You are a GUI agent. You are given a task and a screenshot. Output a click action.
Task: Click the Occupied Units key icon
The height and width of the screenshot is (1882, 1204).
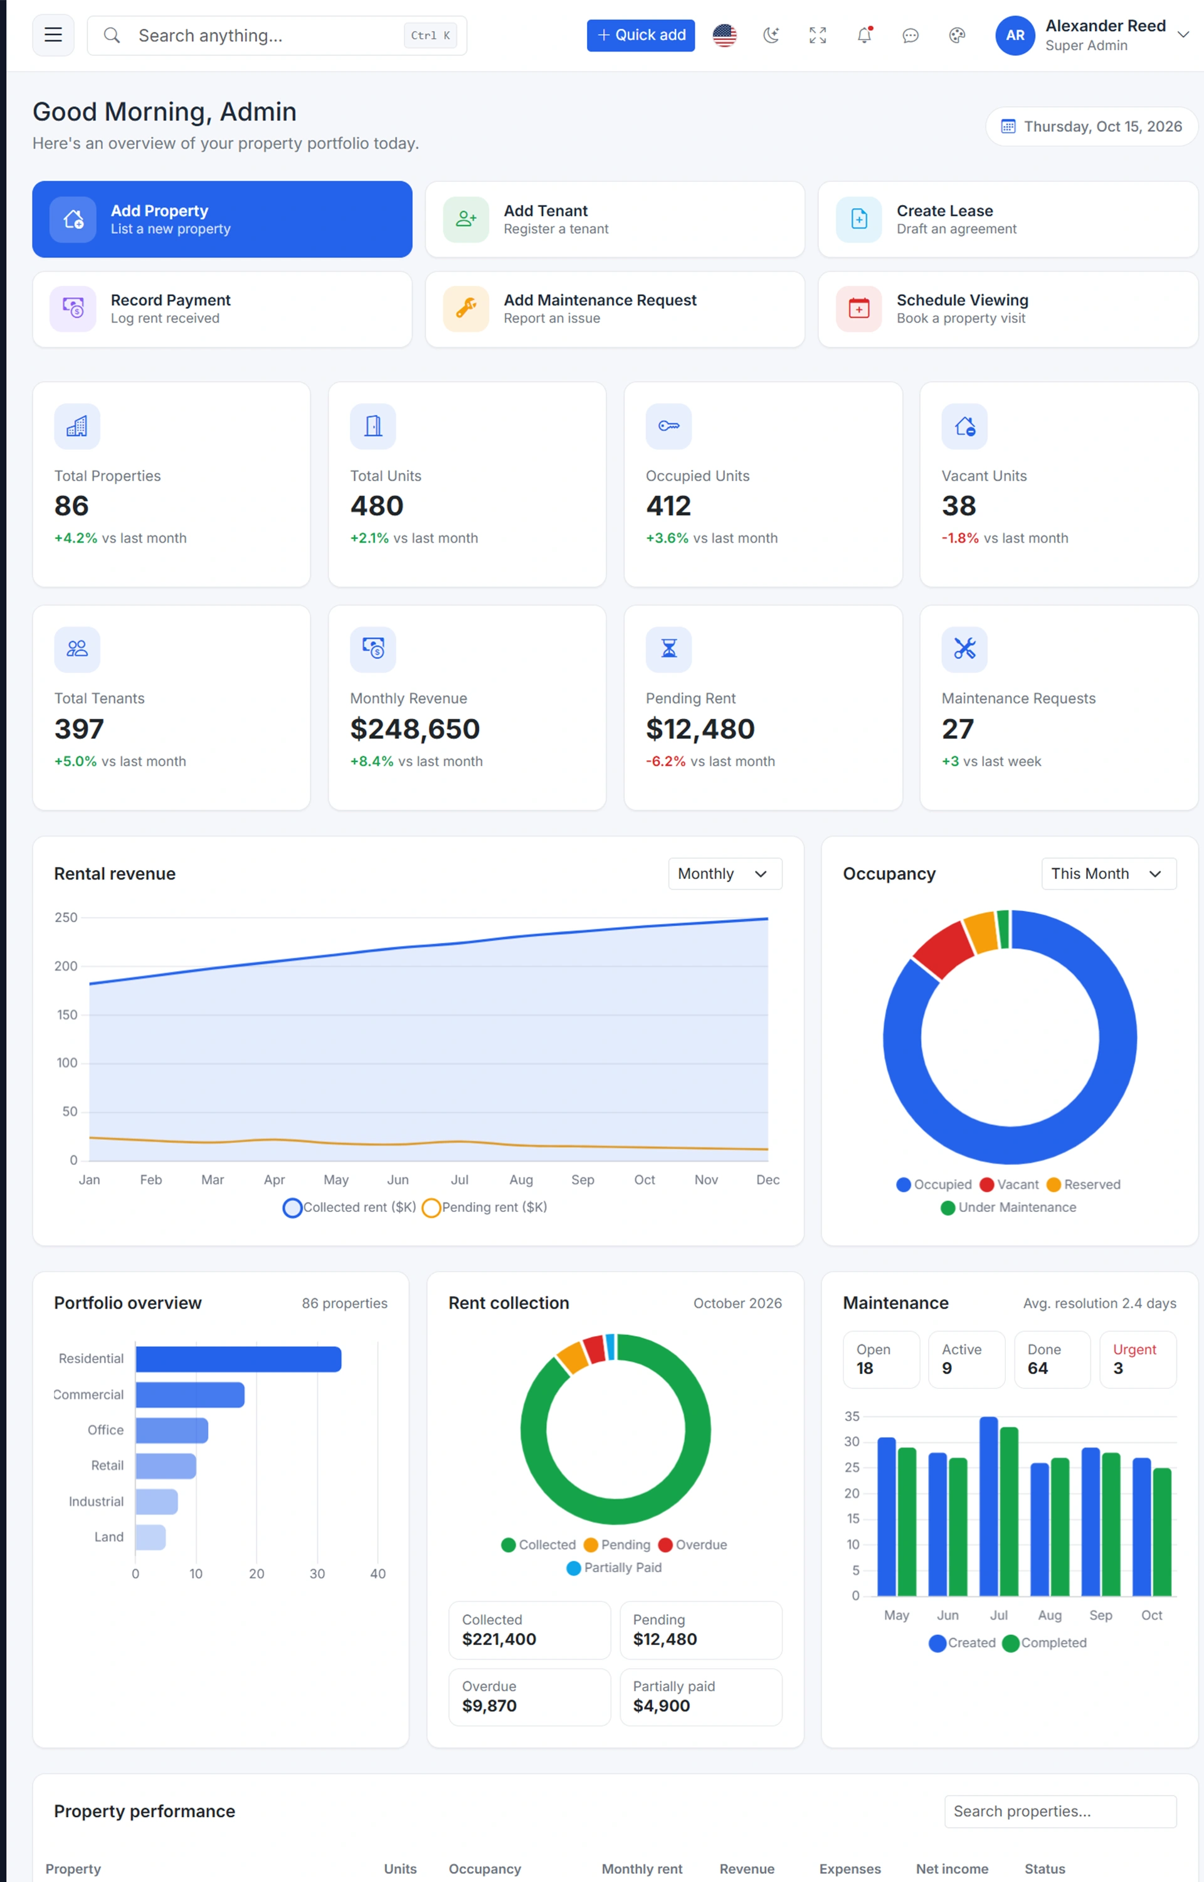(668, 426)
